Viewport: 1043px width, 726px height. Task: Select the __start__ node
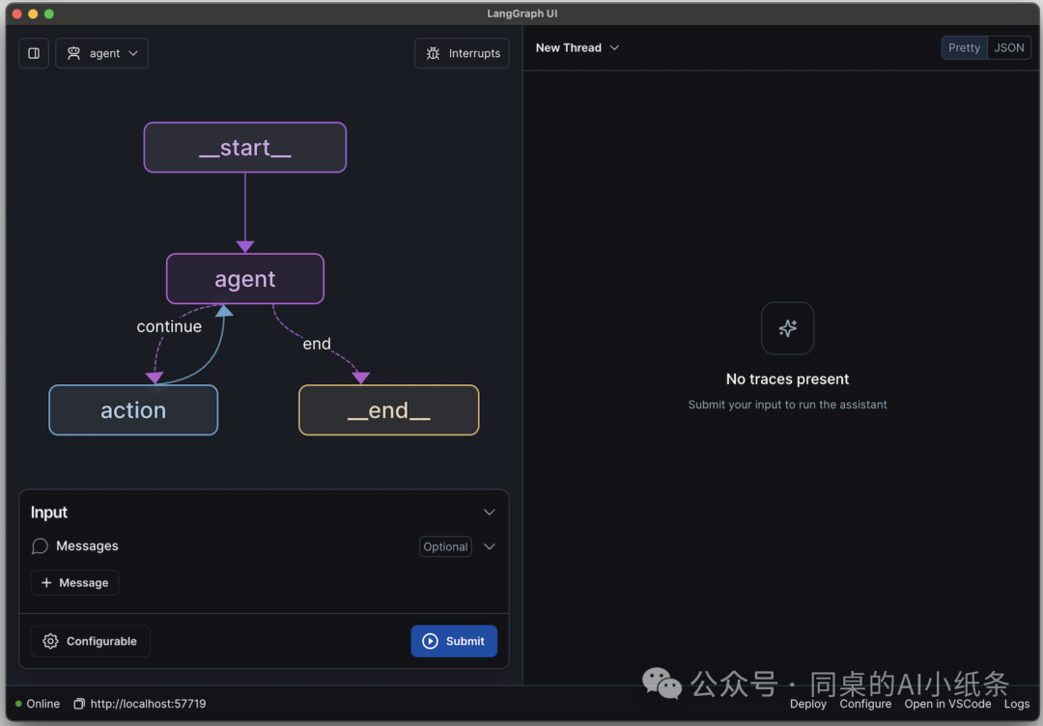click(245, 148)
